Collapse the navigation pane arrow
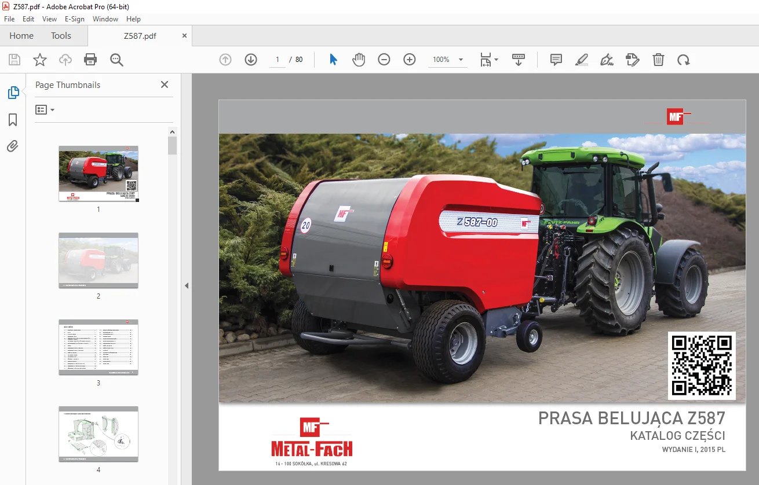759x485 pixels. click(x=187, y=285)
